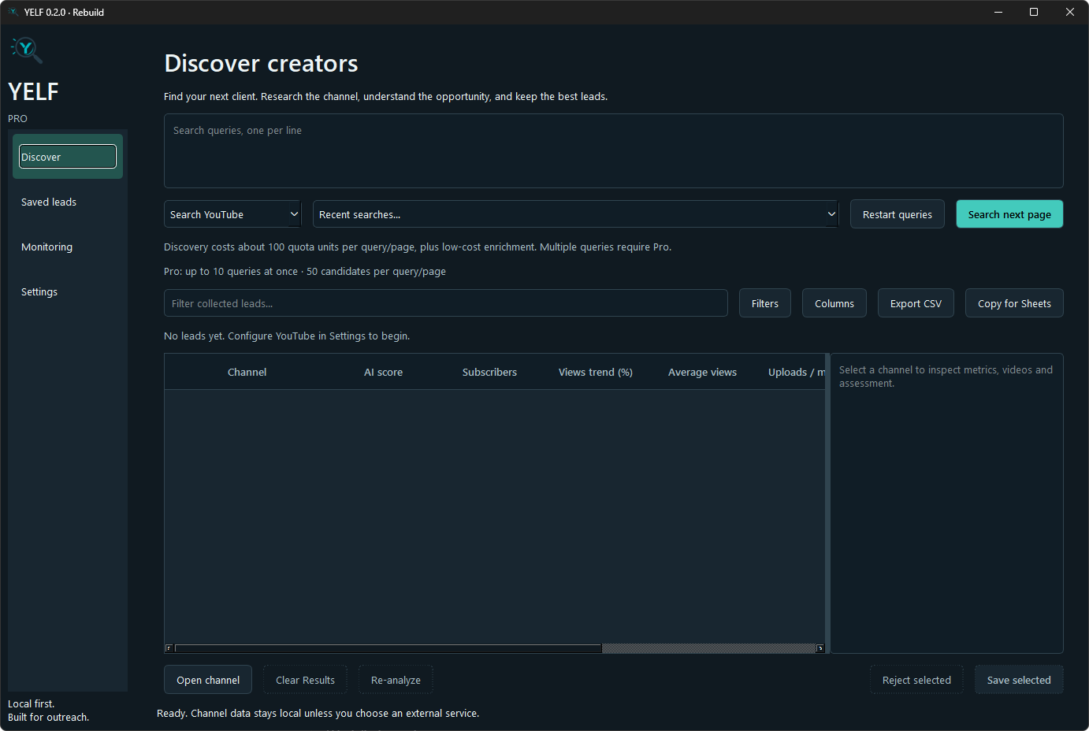The width and height of the screenshot is (1089, 731).
Task: Click the Re-analyze button
Action: click(x=396, y=680)
